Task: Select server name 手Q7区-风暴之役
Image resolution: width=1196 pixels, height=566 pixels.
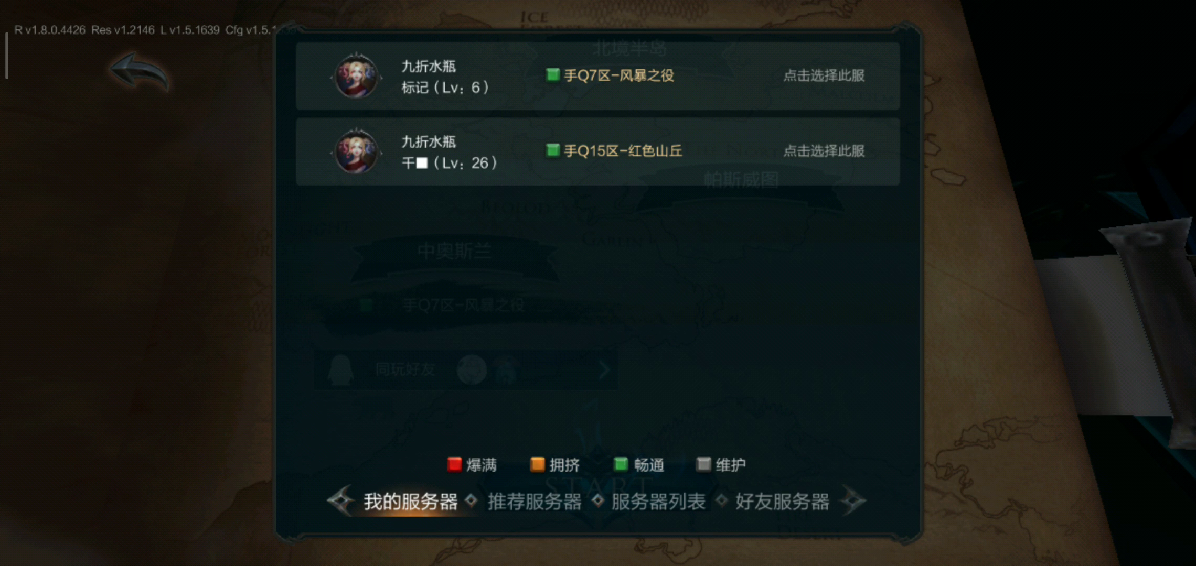Action: [619, 75]
